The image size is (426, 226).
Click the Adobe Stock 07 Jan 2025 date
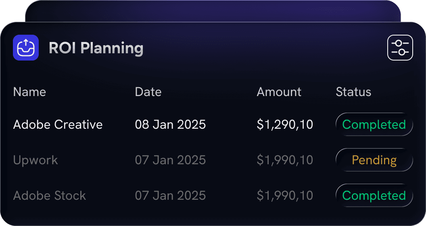coord(170,196)
